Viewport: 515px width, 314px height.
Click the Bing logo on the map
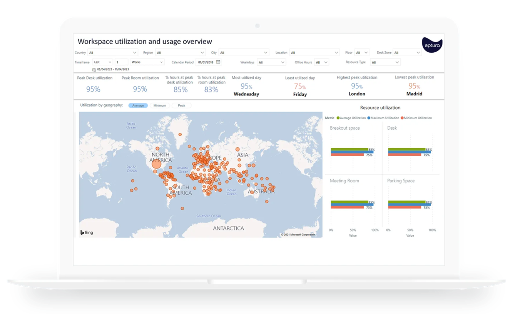(87, 232)
